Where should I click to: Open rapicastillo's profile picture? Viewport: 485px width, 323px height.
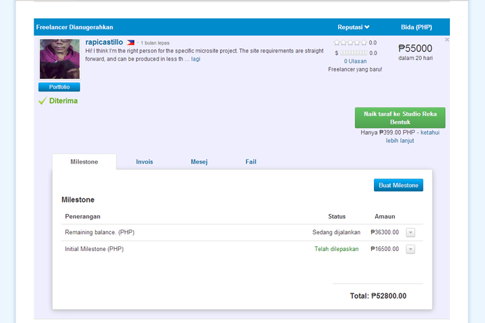[59, 59]
